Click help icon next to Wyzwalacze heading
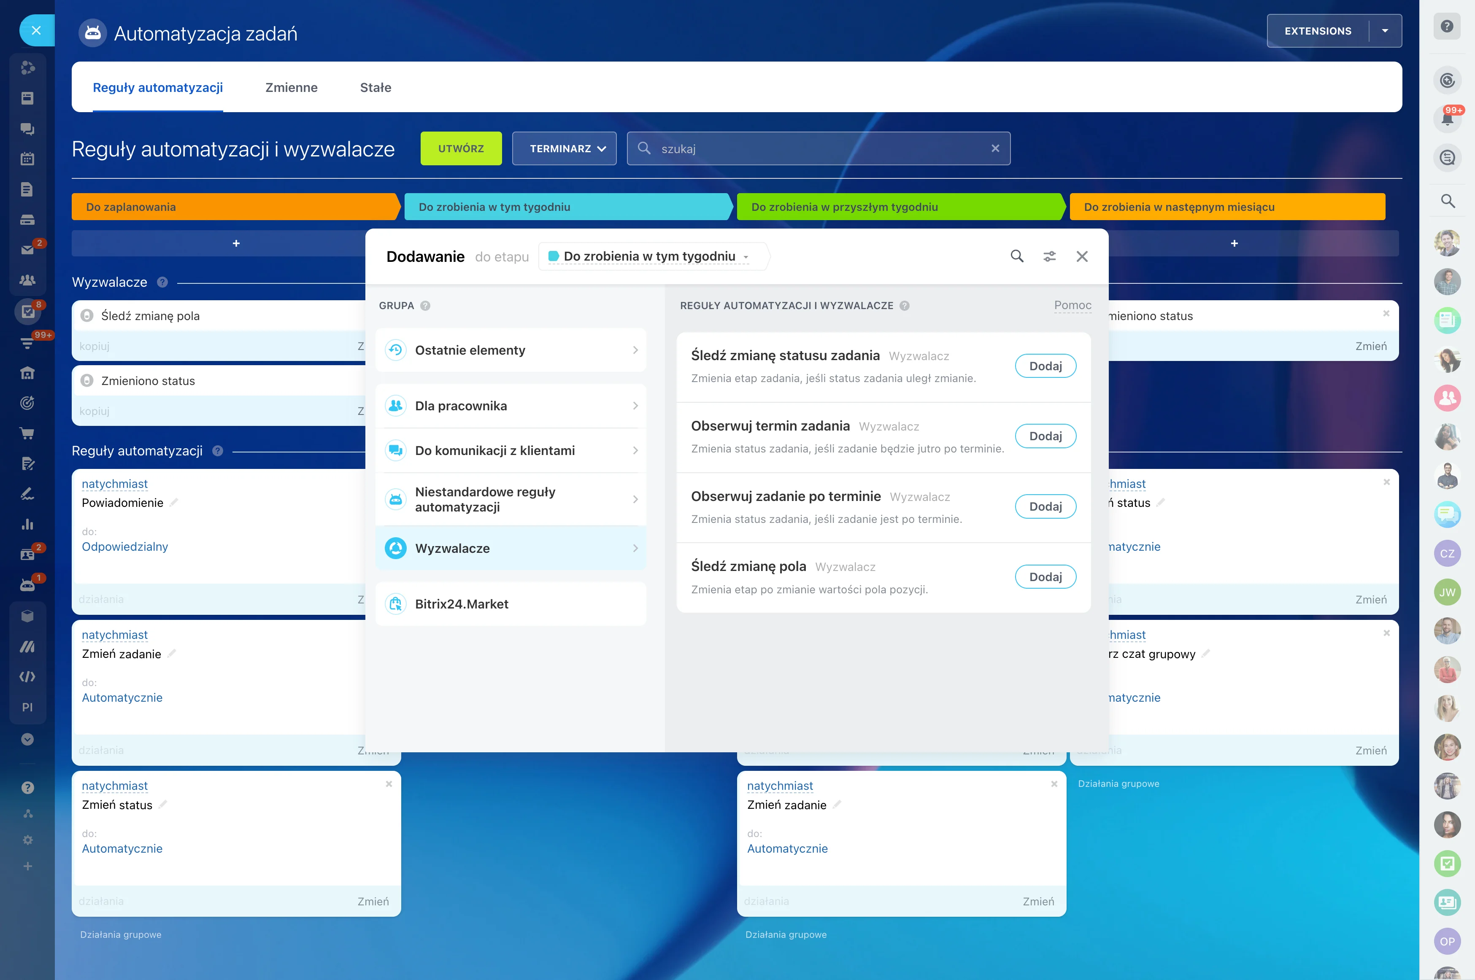The image size is (1475, 980). [x=162, y=283]
